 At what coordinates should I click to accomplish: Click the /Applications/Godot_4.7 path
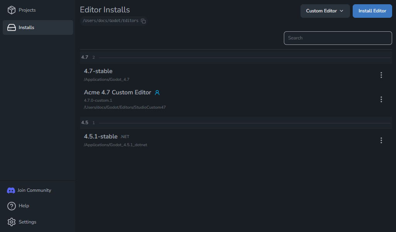pyautogui.click(x=107, y=80)
